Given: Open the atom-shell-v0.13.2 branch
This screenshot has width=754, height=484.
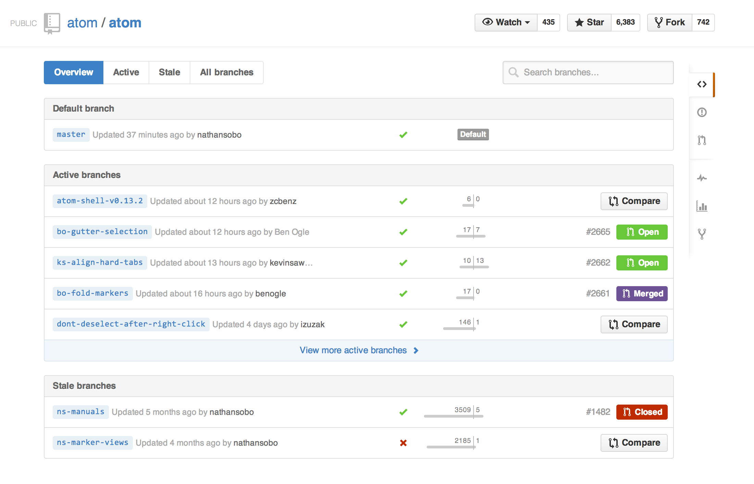Looking at the screenshot, I should pos(100,201).
